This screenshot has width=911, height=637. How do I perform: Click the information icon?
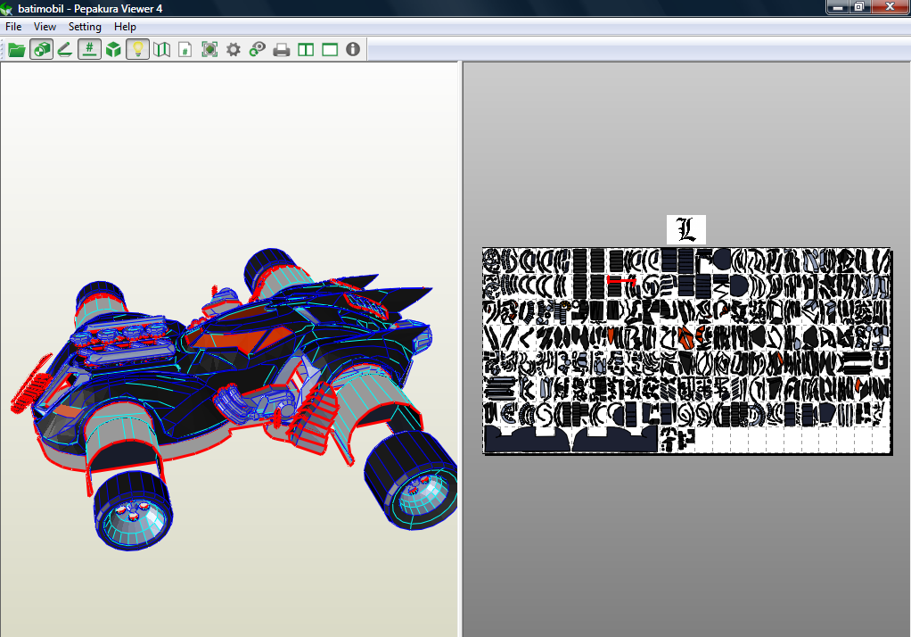[x=353, y=49]
